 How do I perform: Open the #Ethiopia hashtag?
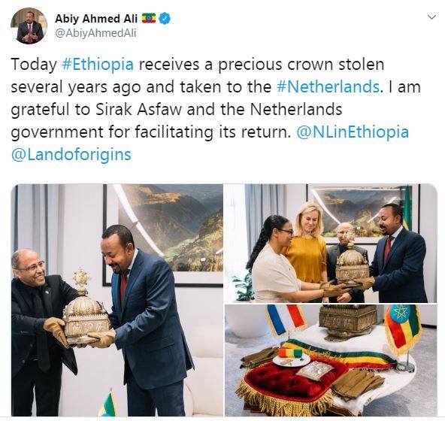98,65
